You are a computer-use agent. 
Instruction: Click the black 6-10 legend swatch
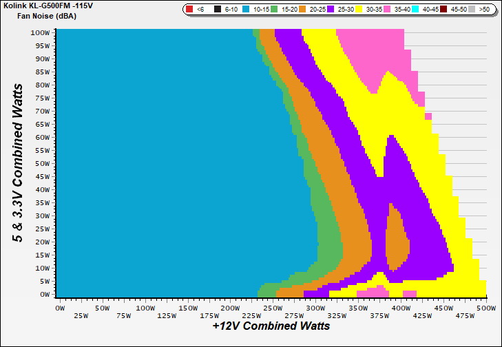pos(217,10)
